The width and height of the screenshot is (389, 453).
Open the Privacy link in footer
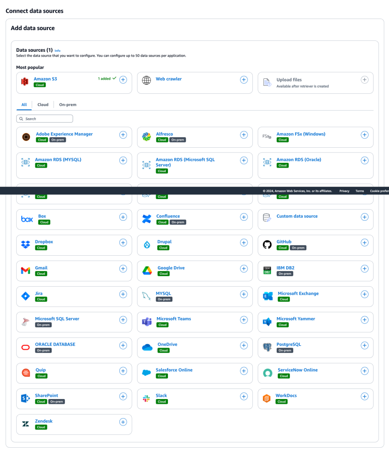pyautogui.click(x=344, y=191)
